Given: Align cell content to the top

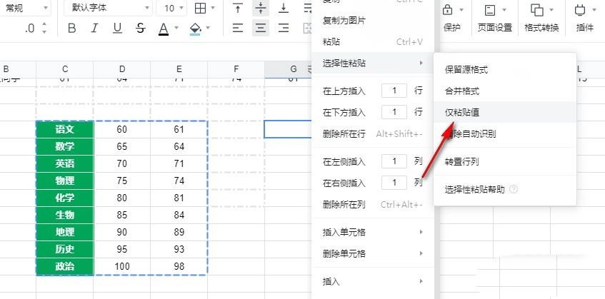Looking at the screenshot, I should (238, 9).
